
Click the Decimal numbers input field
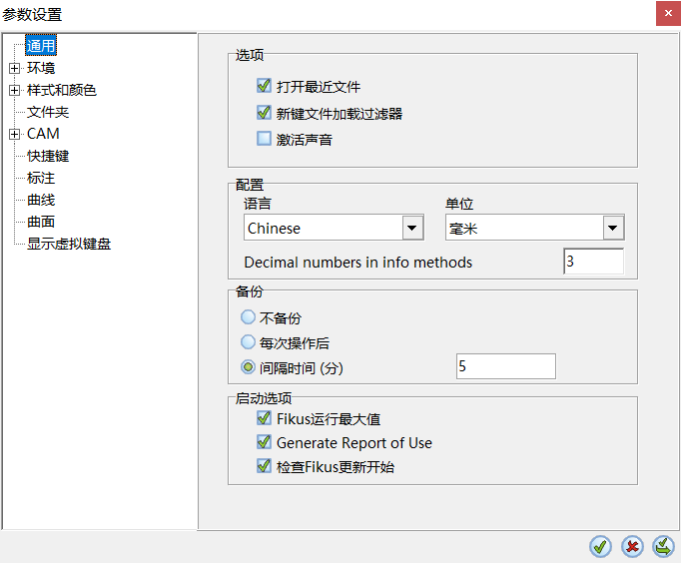coord(594,262)
